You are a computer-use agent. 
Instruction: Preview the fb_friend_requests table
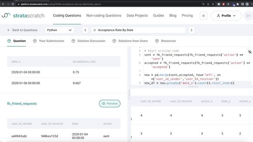click(x=110, y=103)
